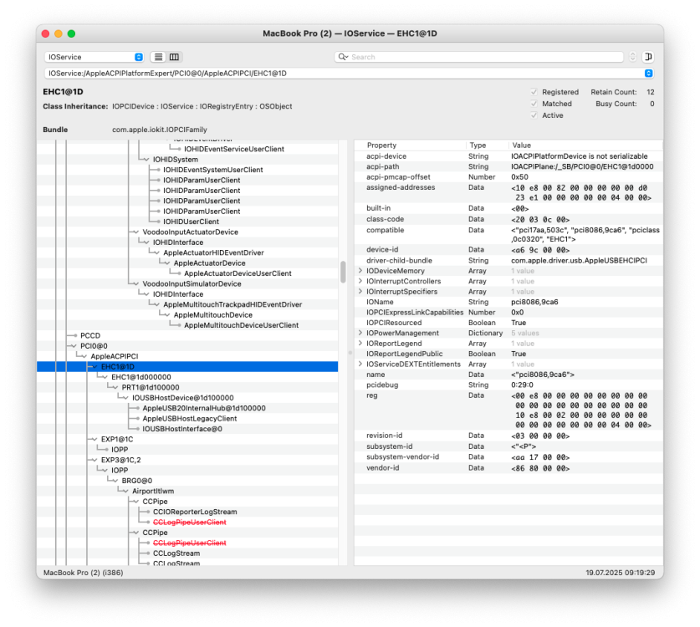Select AppleActuatorDeviceUserClient entry
The image size is (700, 627).
pyautogui.click(x=238, y=273)
